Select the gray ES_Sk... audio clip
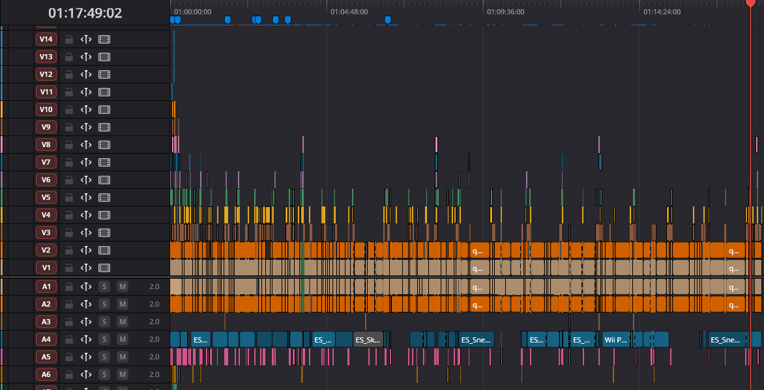764x390 pixels. 368,339
